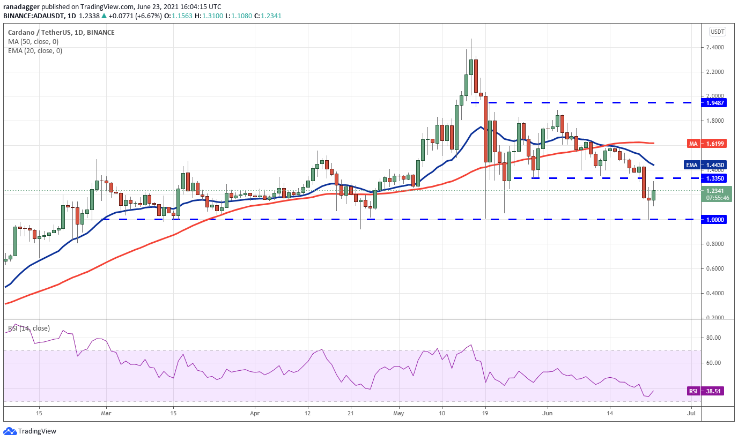Click the May date marker on time axis
This screenshot has height=441, width=738.
[397, 414]
